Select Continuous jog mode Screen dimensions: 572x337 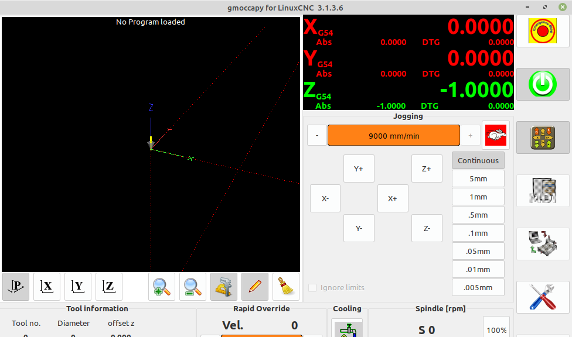478,160
